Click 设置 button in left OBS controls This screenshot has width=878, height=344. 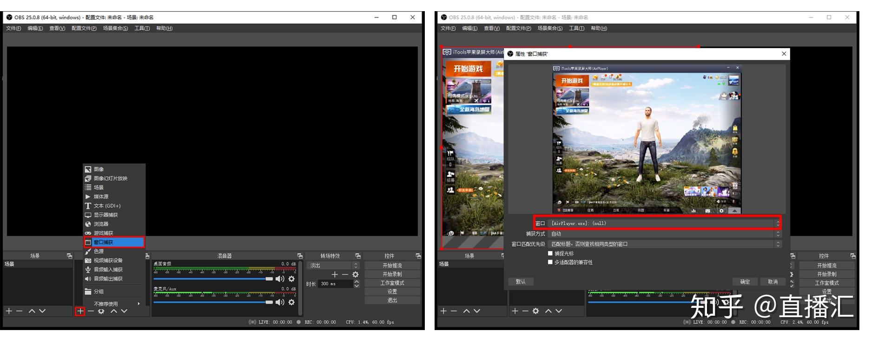(392, 292)
